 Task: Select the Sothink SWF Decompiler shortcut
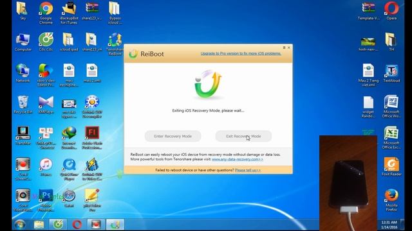[x=92, y=107]
